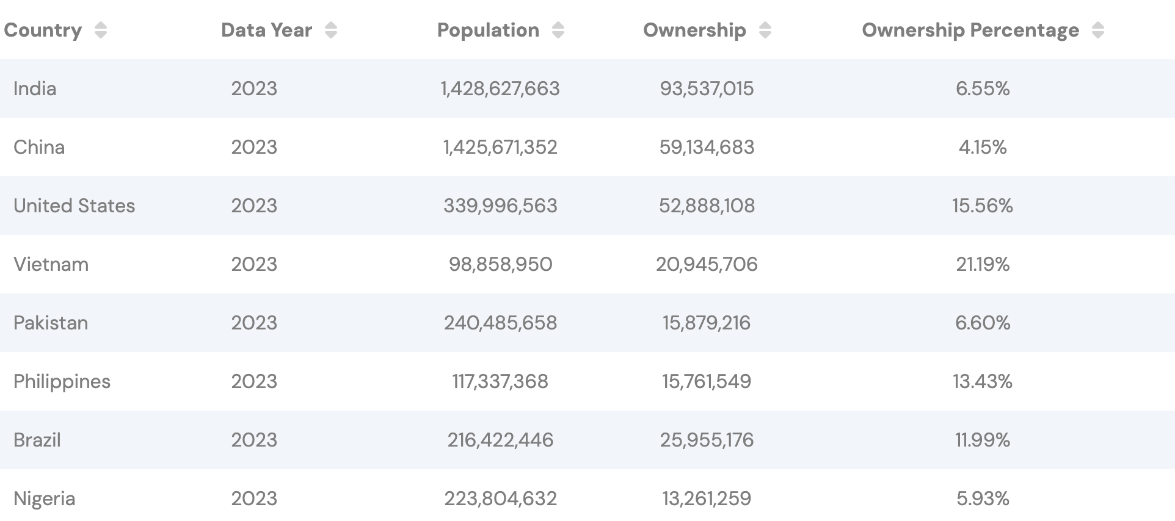
Task: Click the Ownership column sort icon
Action: click(765, 31)
